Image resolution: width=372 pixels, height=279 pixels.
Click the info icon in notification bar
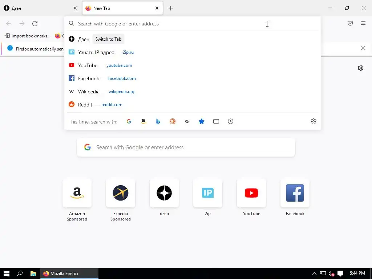coord(10,48)
